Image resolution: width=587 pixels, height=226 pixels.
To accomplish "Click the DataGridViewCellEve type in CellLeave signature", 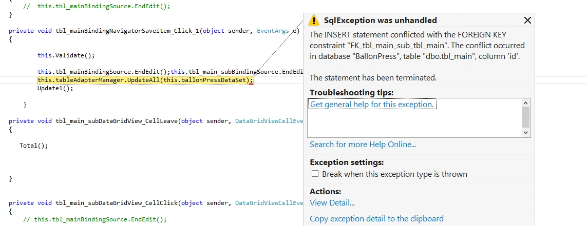I will tap(269, 120).
